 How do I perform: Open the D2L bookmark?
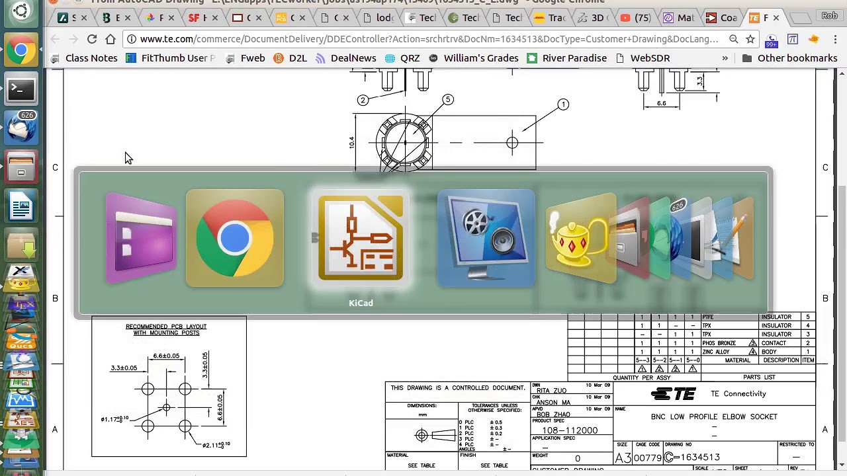pos(290,58)
